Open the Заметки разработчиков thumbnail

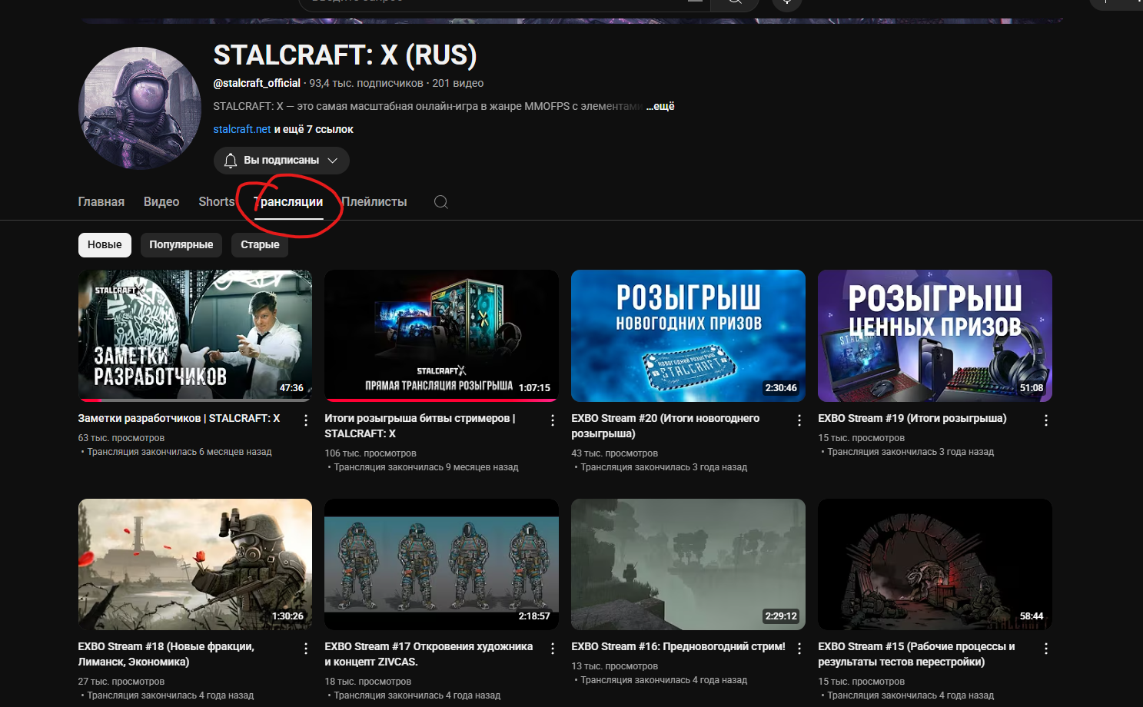pos(195,336)
